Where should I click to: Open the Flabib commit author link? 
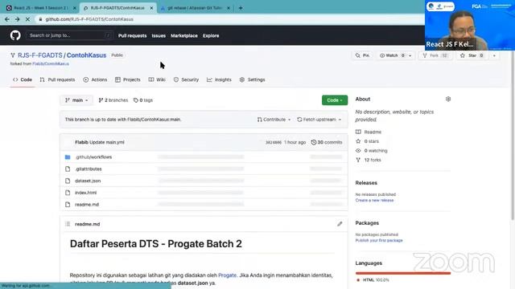[81, 142]
